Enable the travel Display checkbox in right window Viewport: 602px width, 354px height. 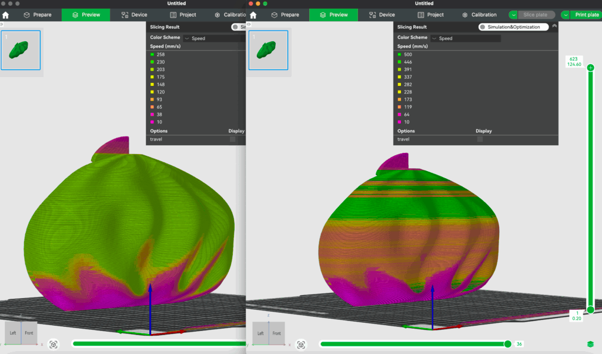click(480, 139)
